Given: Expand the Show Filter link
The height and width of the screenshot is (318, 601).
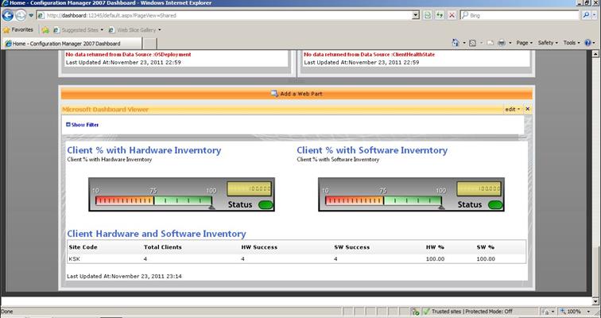Looking at the screenshot, I should tap(83, 125).
